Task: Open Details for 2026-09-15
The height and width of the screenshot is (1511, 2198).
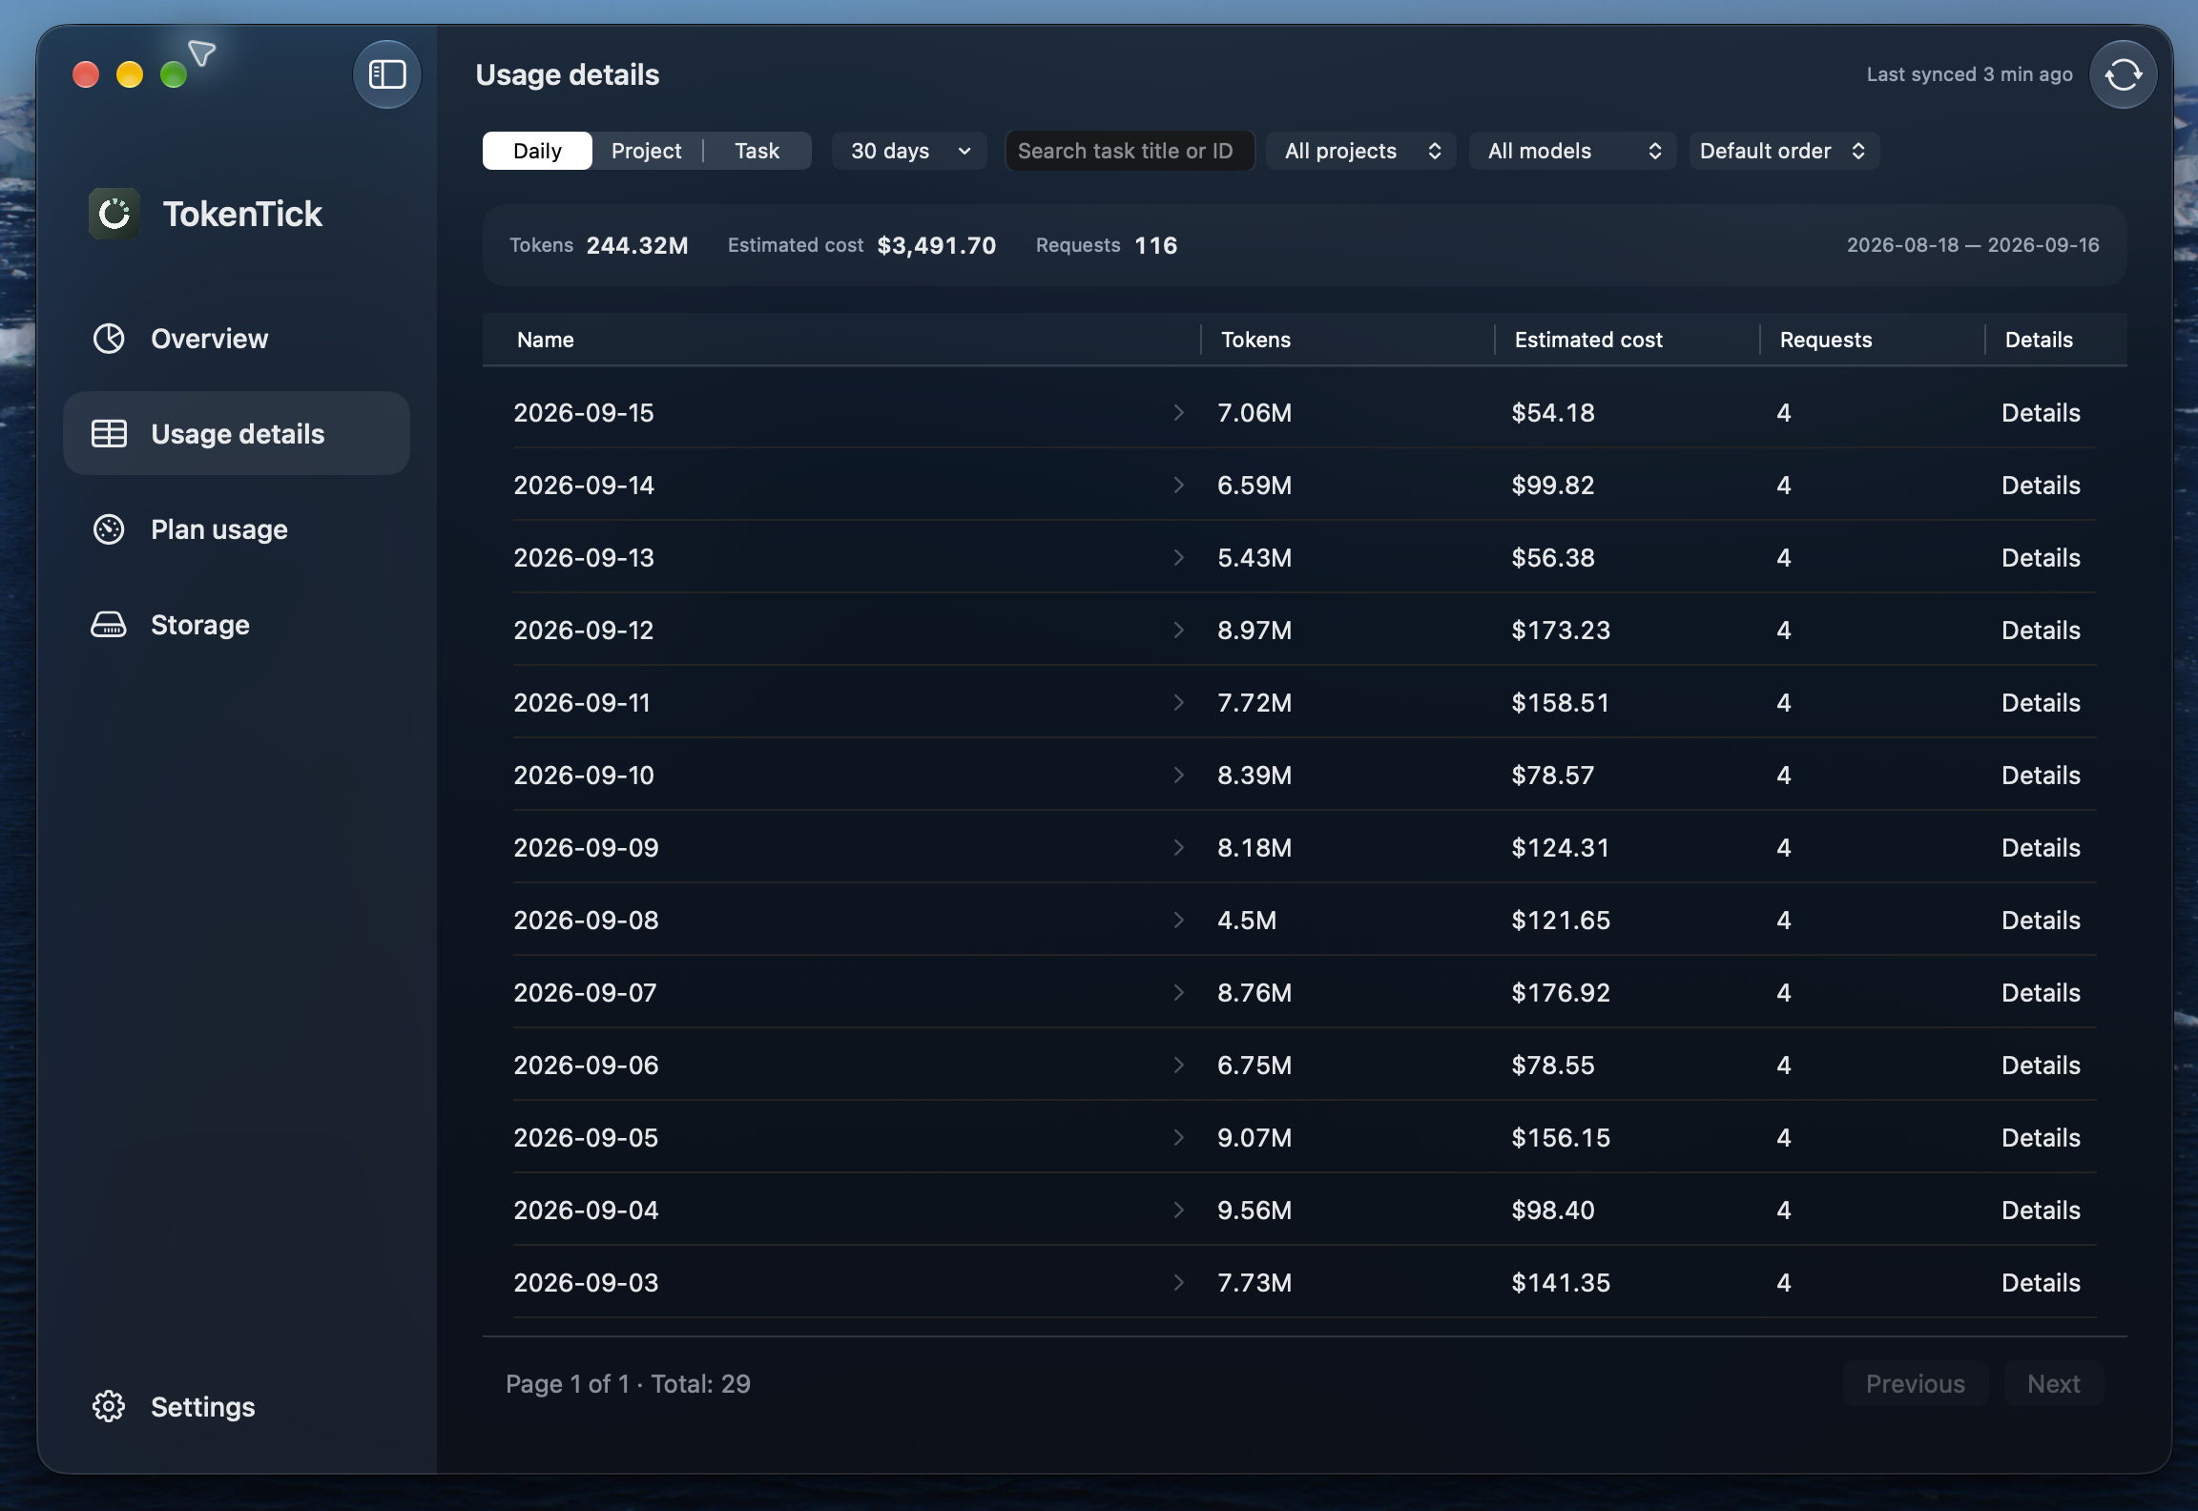Action: (2041, 412)
